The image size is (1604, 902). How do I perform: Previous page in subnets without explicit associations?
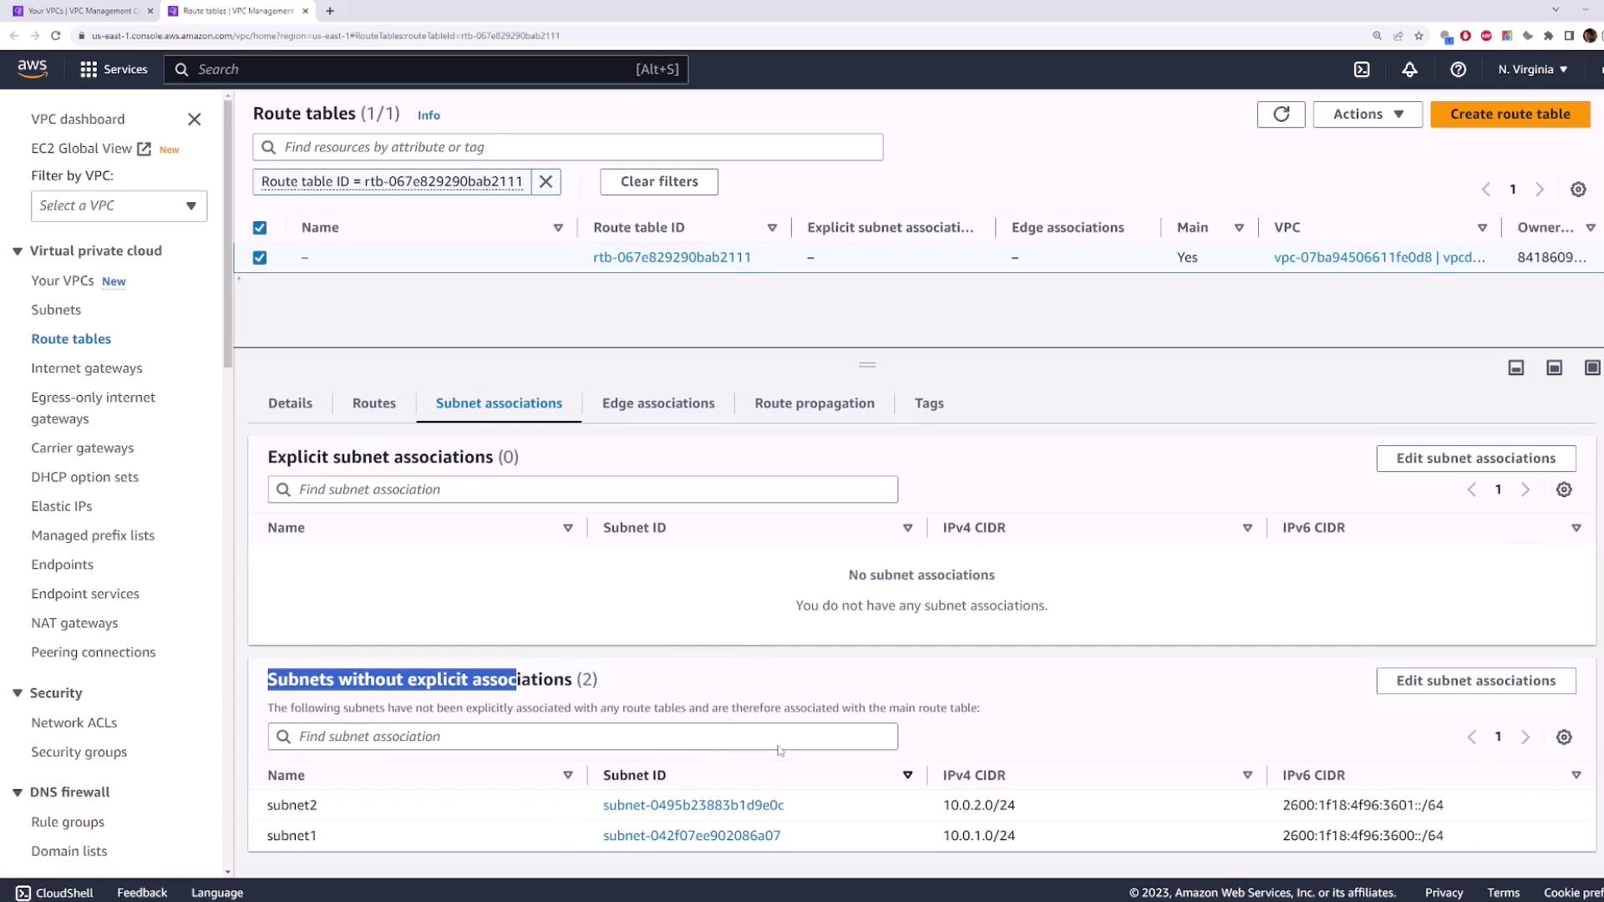(x=1472, y=737)
